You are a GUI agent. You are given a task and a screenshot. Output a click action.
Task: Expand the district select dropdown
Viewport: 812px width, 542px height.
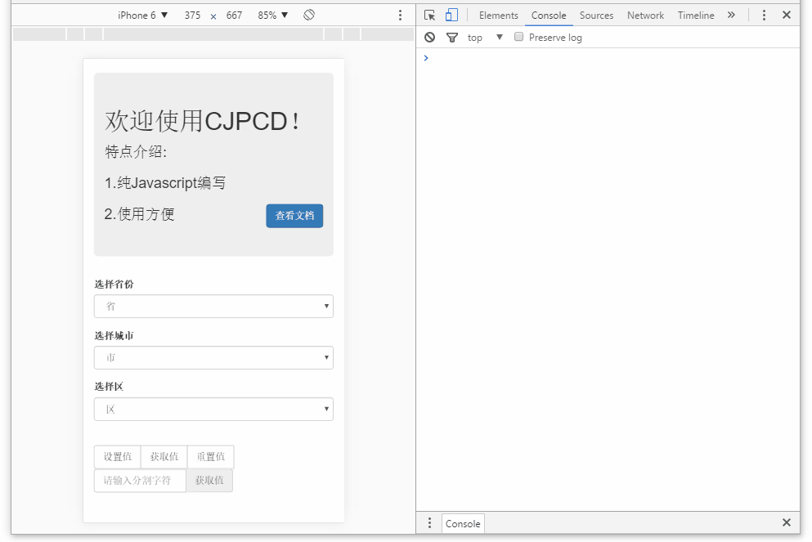[213, 409]
